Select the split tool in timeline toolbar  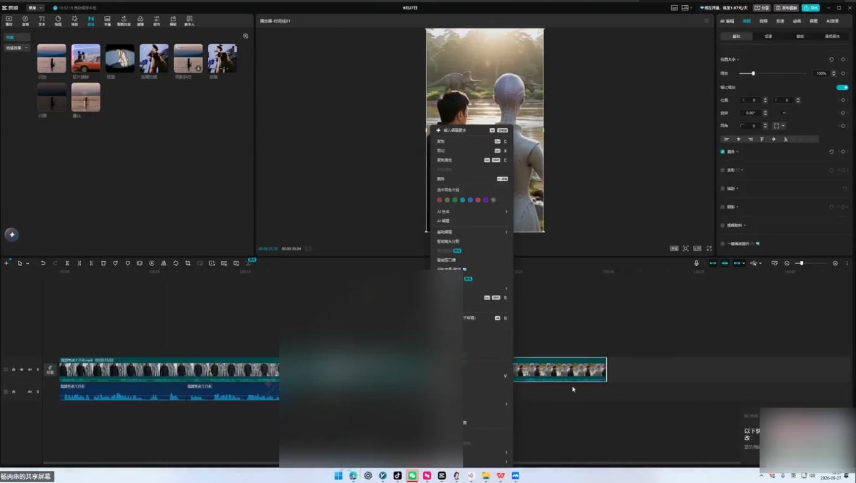point(67,263)
